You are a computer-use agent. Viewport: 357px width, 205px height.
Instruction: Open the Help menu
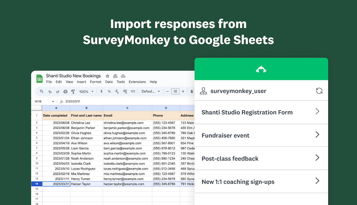pyautogui.click(x=153, y=82)
